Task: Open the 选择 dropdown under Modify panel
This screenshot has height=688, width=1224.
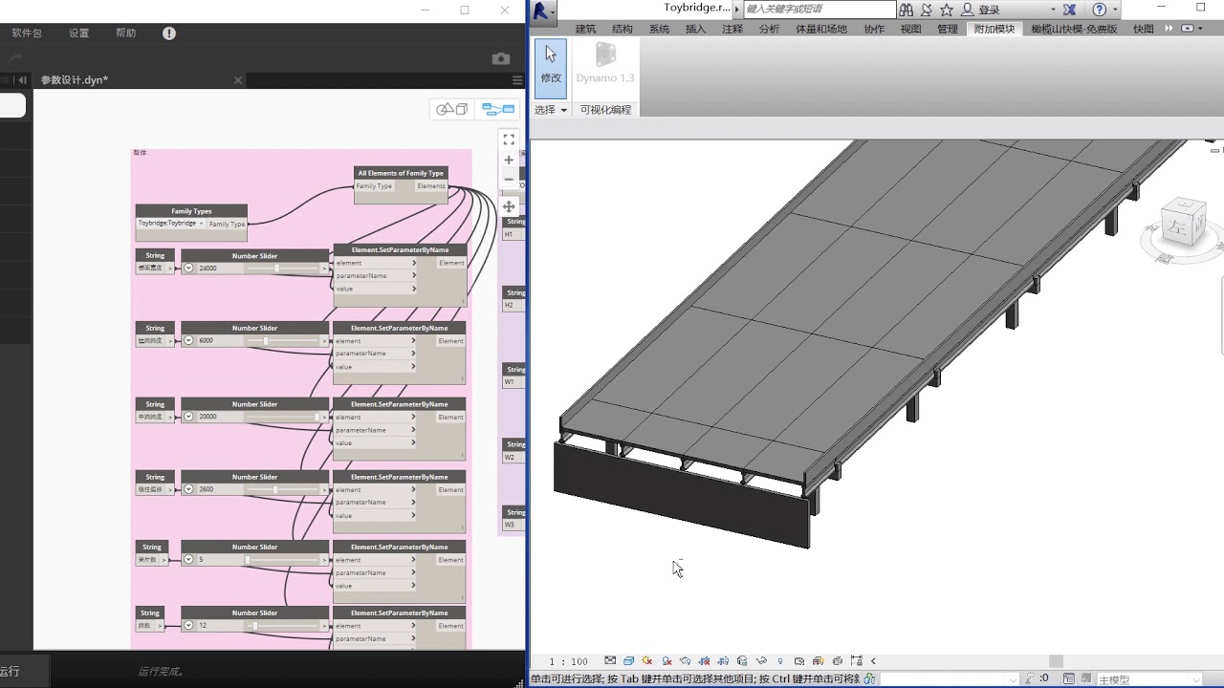Action: (x=551, y=110)
